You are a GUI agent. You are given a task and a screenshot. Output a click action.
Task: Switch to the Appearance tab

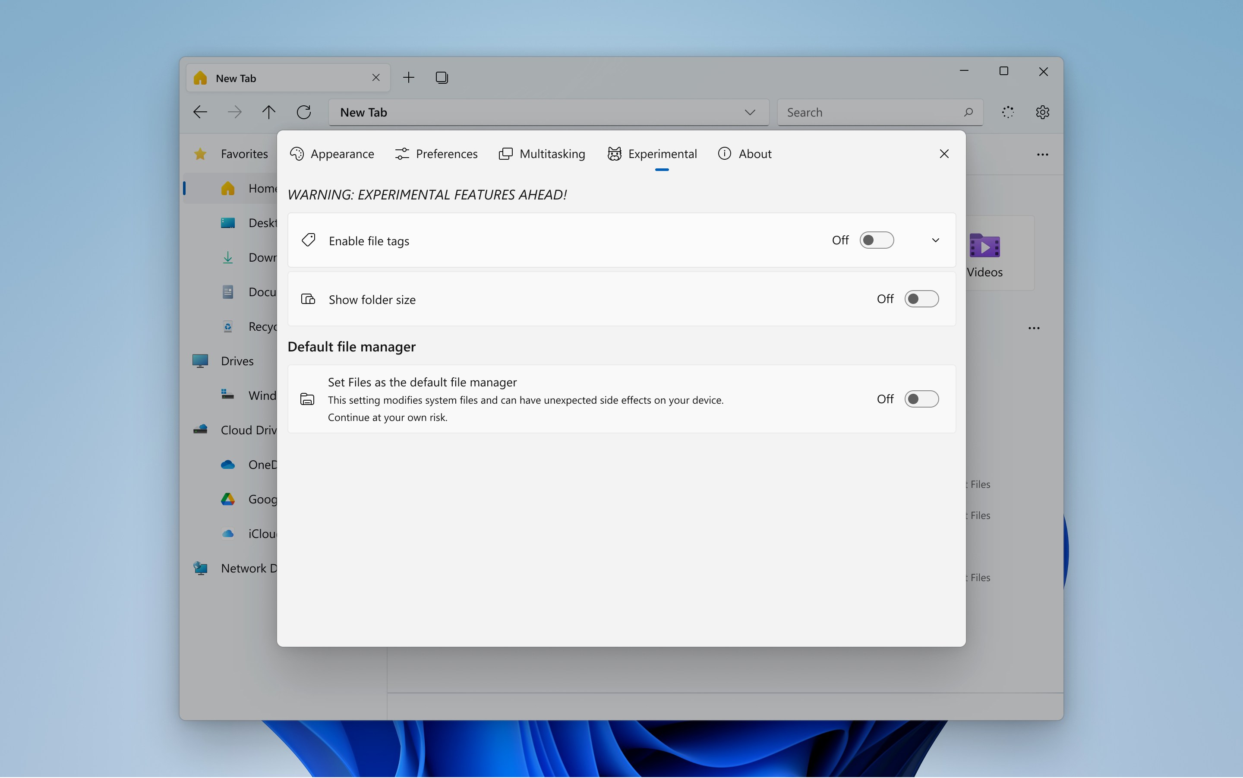332,154
